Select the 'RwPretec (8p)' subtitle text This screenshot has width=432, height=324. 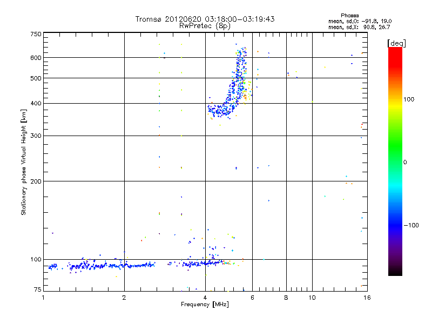[x=205, y=26]
